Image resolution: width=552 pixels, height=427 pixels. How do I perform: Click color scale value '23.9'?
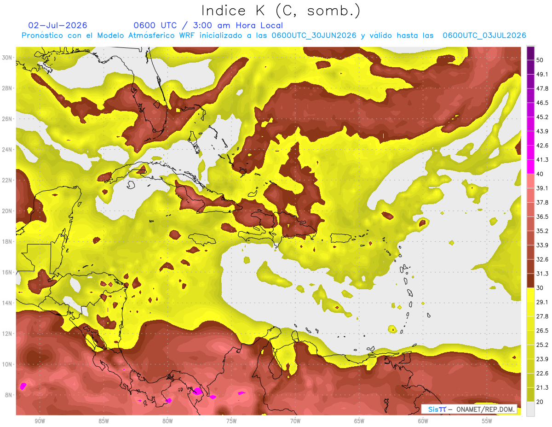542,359
